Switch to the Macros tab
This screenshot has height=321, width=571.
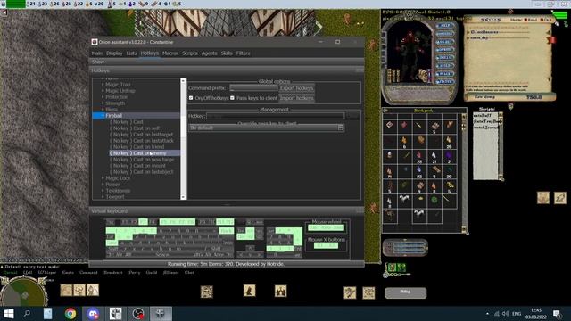pos(170,53)
